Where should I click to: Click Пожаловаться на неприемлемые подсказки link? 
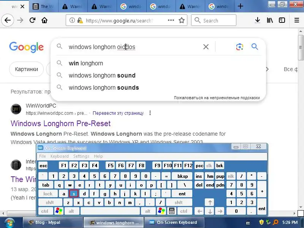pos(217,98)
